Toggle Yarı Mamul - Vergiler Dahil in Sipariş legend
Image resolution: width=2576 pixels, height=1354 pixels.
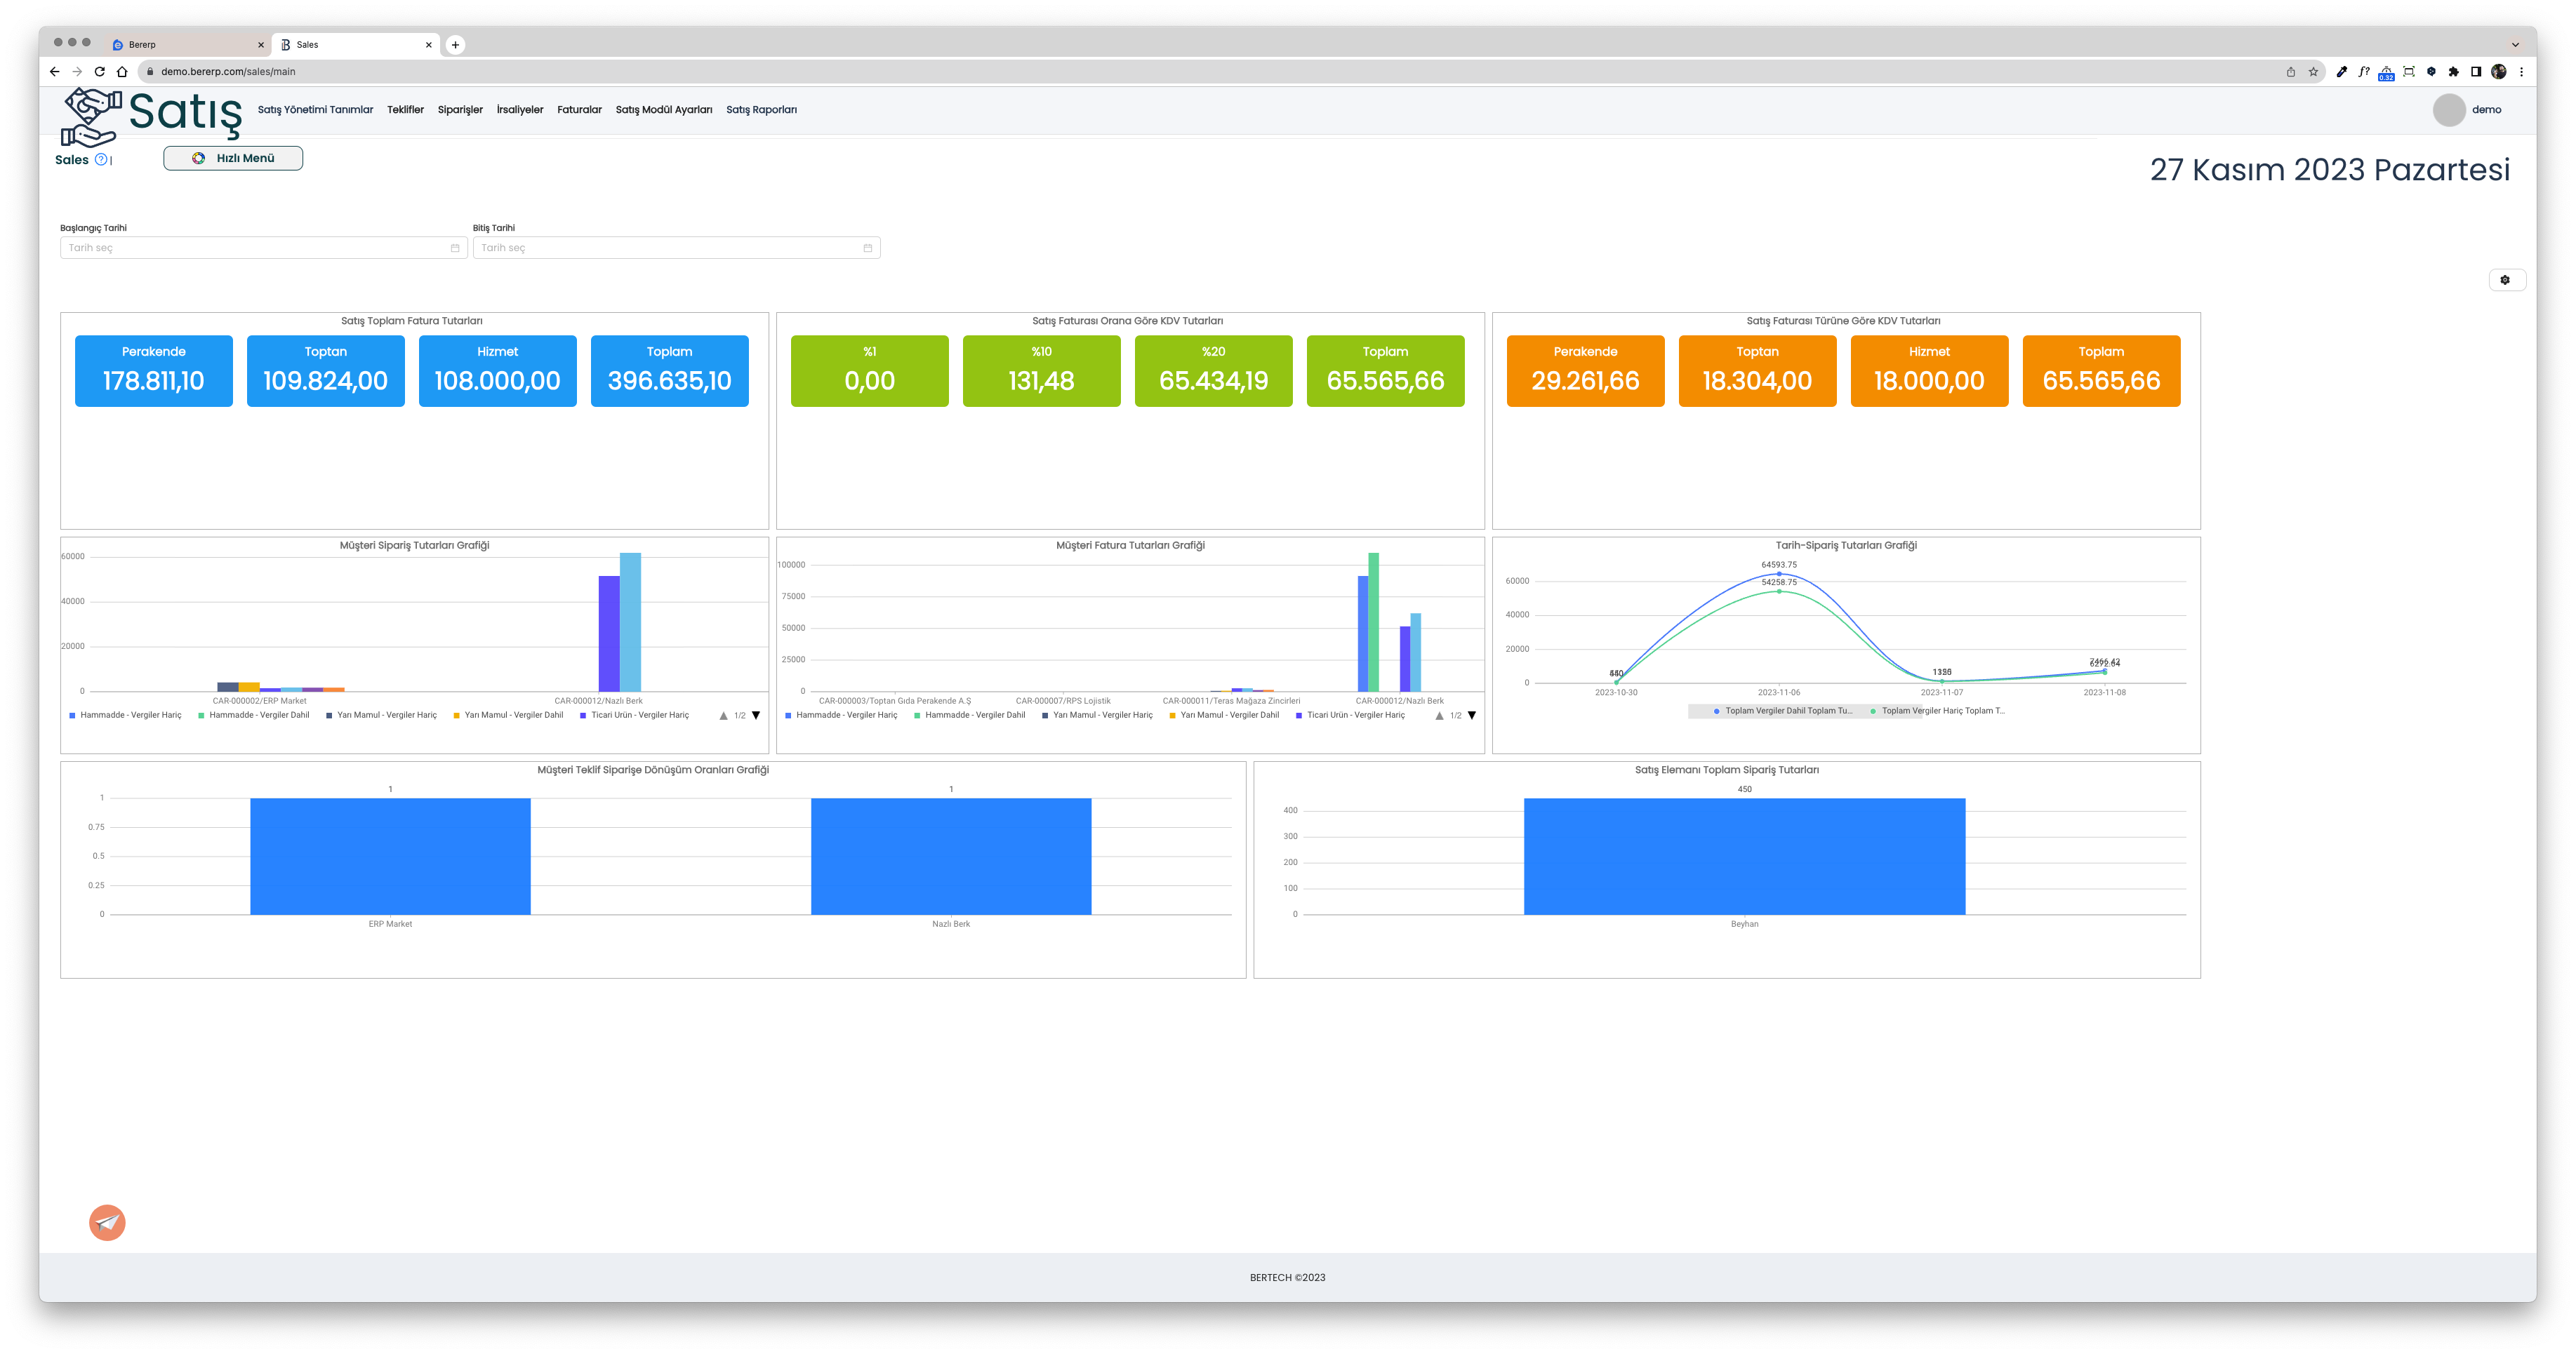[509, 716]
